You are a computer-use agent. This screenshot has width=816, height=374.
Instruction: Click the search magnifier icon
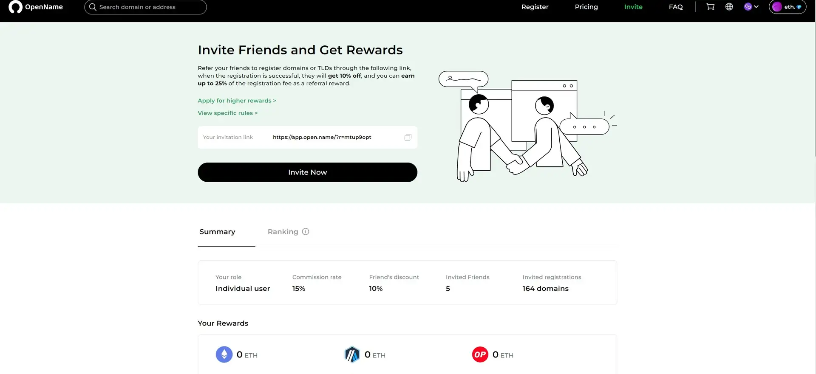93,7
